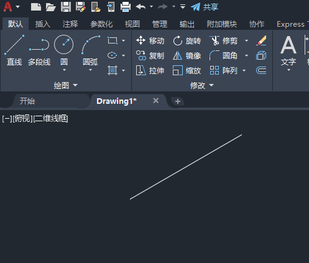Viewport: 309px width, 263px height.
Task: Open the 参数化 ribbon tab
Action: point(101,24)
